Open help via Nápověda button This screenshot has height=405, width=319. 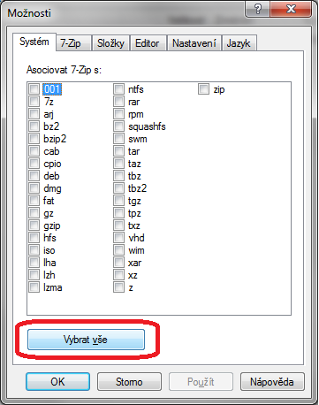pyautogui.click(x=272, y=382)
